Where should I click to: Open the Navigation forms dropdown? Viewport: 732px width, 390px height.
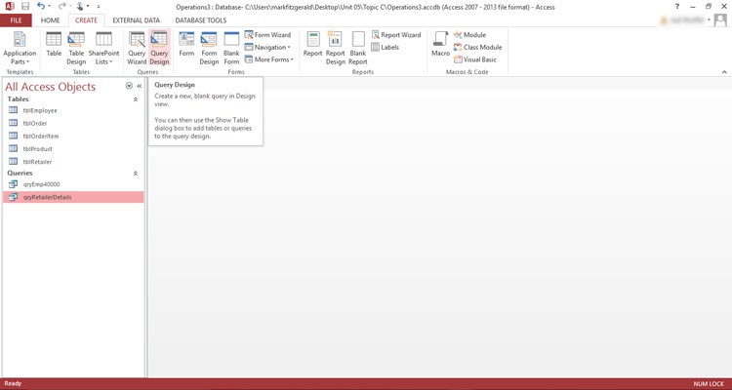[x=267, y=47]
